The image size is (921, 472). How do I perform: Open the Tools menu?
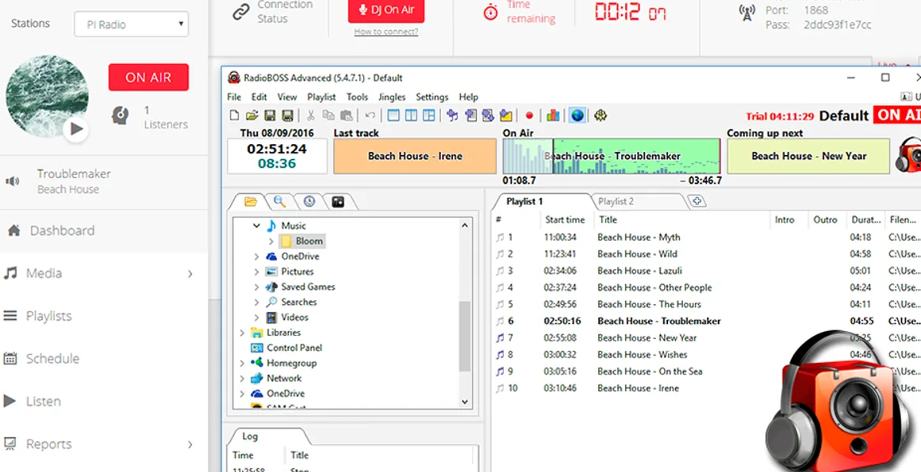(357, 97)
